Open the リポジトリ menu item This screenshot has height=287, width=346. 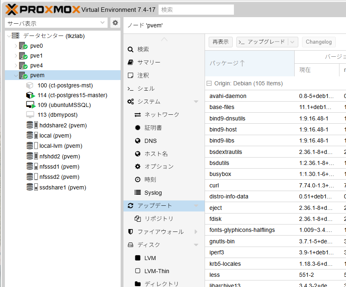click(164, 219)
